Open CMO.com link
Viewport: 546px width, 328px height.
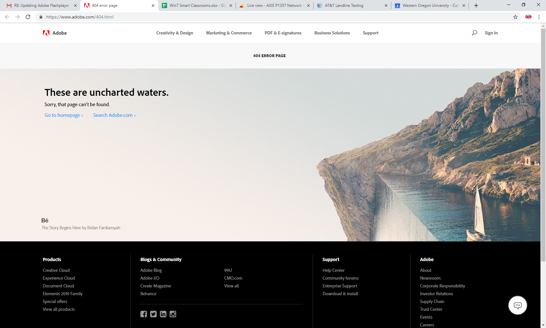(233, 278)
